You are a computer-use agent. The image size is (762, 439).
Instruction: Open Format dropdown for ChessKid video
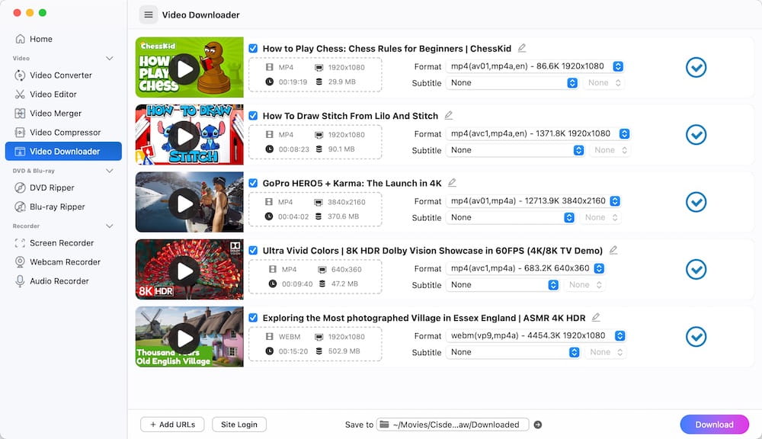click(x=535, y=66)
